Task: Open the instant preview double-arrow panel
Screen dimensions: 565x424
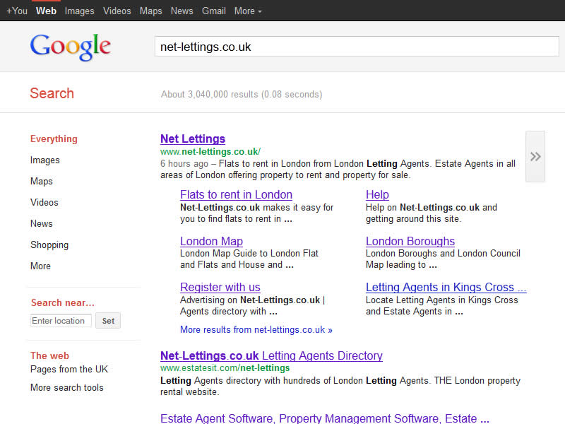Action: pyautogui.click(x=535, y=156)
